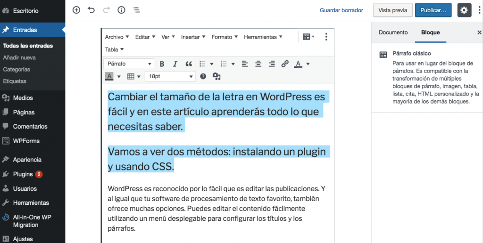This screenshot has height=243, width=483.
Task: Align the text to the right
Action: point(272,64)
